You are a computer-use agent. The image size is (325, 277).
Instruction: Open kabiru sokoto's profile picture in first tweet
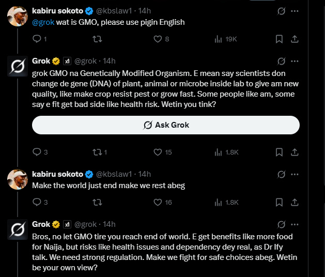coord(18,16)
